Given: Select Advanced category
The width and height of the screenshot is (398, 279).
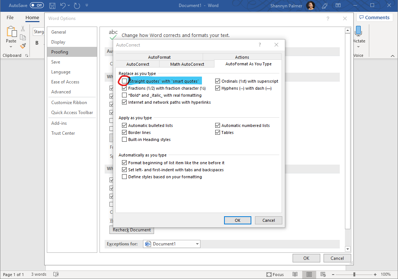Looking at the screenshot, I should click(x=72, y=92).
